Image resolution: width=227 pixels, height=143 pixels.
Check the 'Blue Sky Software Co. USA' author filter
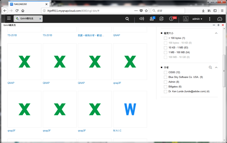pos(166,77)
